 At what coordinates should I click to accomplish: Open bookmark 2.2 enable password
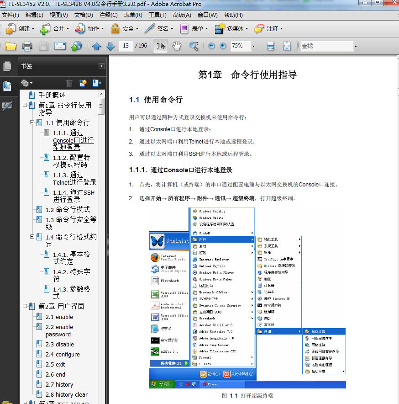[x=59, y=330]
